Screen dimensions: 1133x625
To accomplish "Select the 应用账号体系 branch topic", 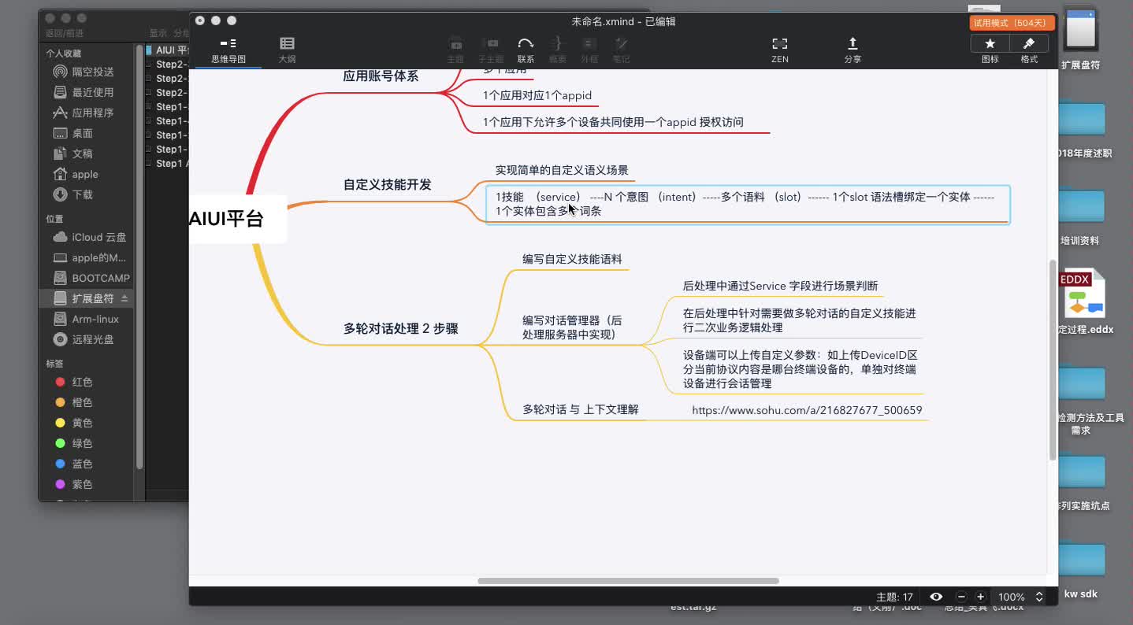I will point(381,76).
